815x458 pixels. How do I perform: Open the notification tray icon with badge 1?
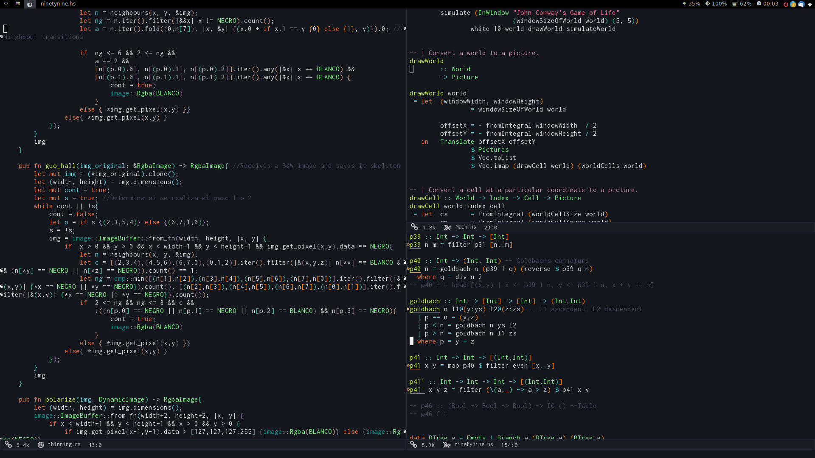click(x=793, y=4)
